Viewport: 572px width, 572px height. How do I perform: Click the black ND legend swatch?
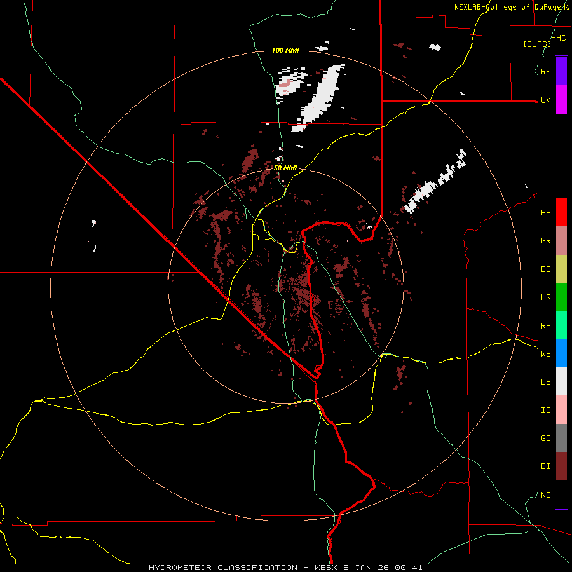[561, 494]
